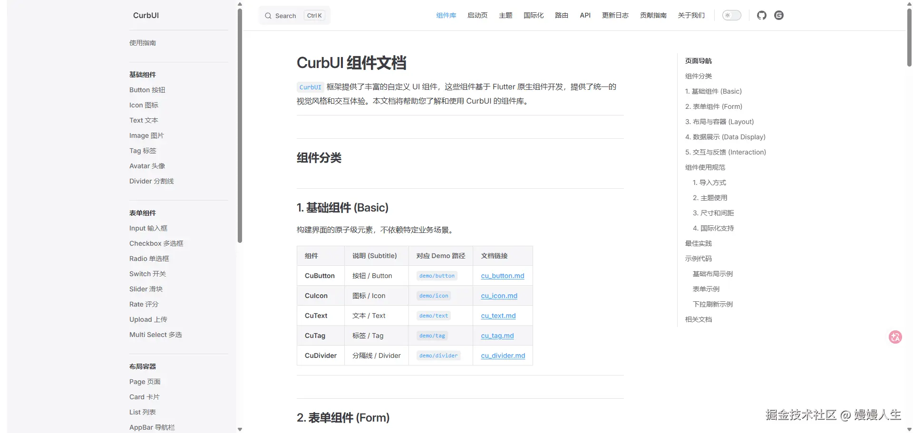The image size is (913, 433).
Task: Click the page scrollbar up arrow
Action: tap(909, 4)
